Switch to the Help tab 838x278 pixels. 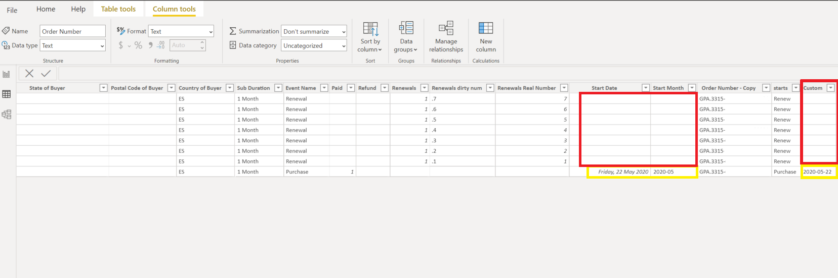pyautogui.click(x=78, y=9)
